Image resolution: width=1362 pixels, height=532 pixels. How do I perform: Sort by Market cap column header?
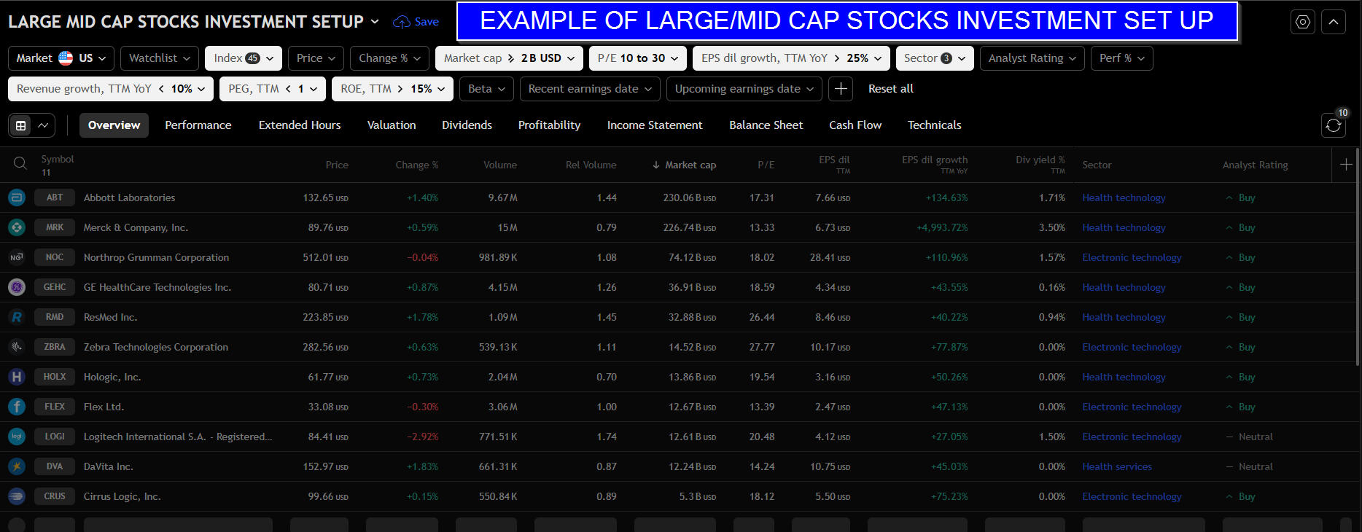(690, 165)
